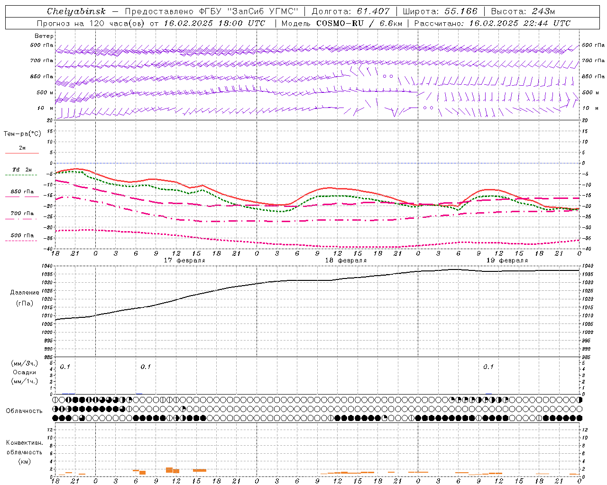
Task: Click the Chelyabinsk station title
Action: pyautogui.click(x=76, y=11)
